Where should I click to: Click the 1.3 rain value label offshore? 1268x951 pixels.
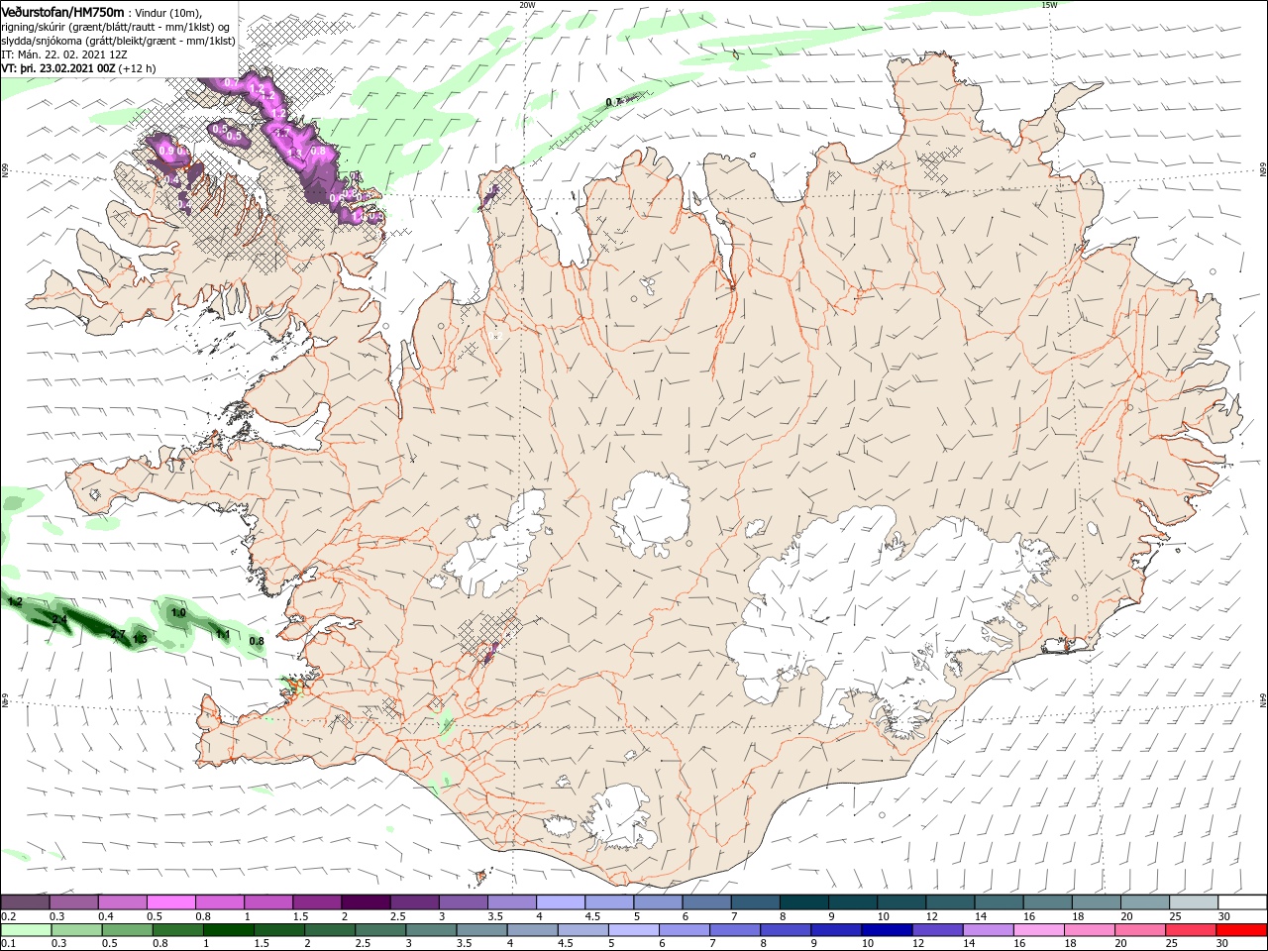[x=140, y=640]
